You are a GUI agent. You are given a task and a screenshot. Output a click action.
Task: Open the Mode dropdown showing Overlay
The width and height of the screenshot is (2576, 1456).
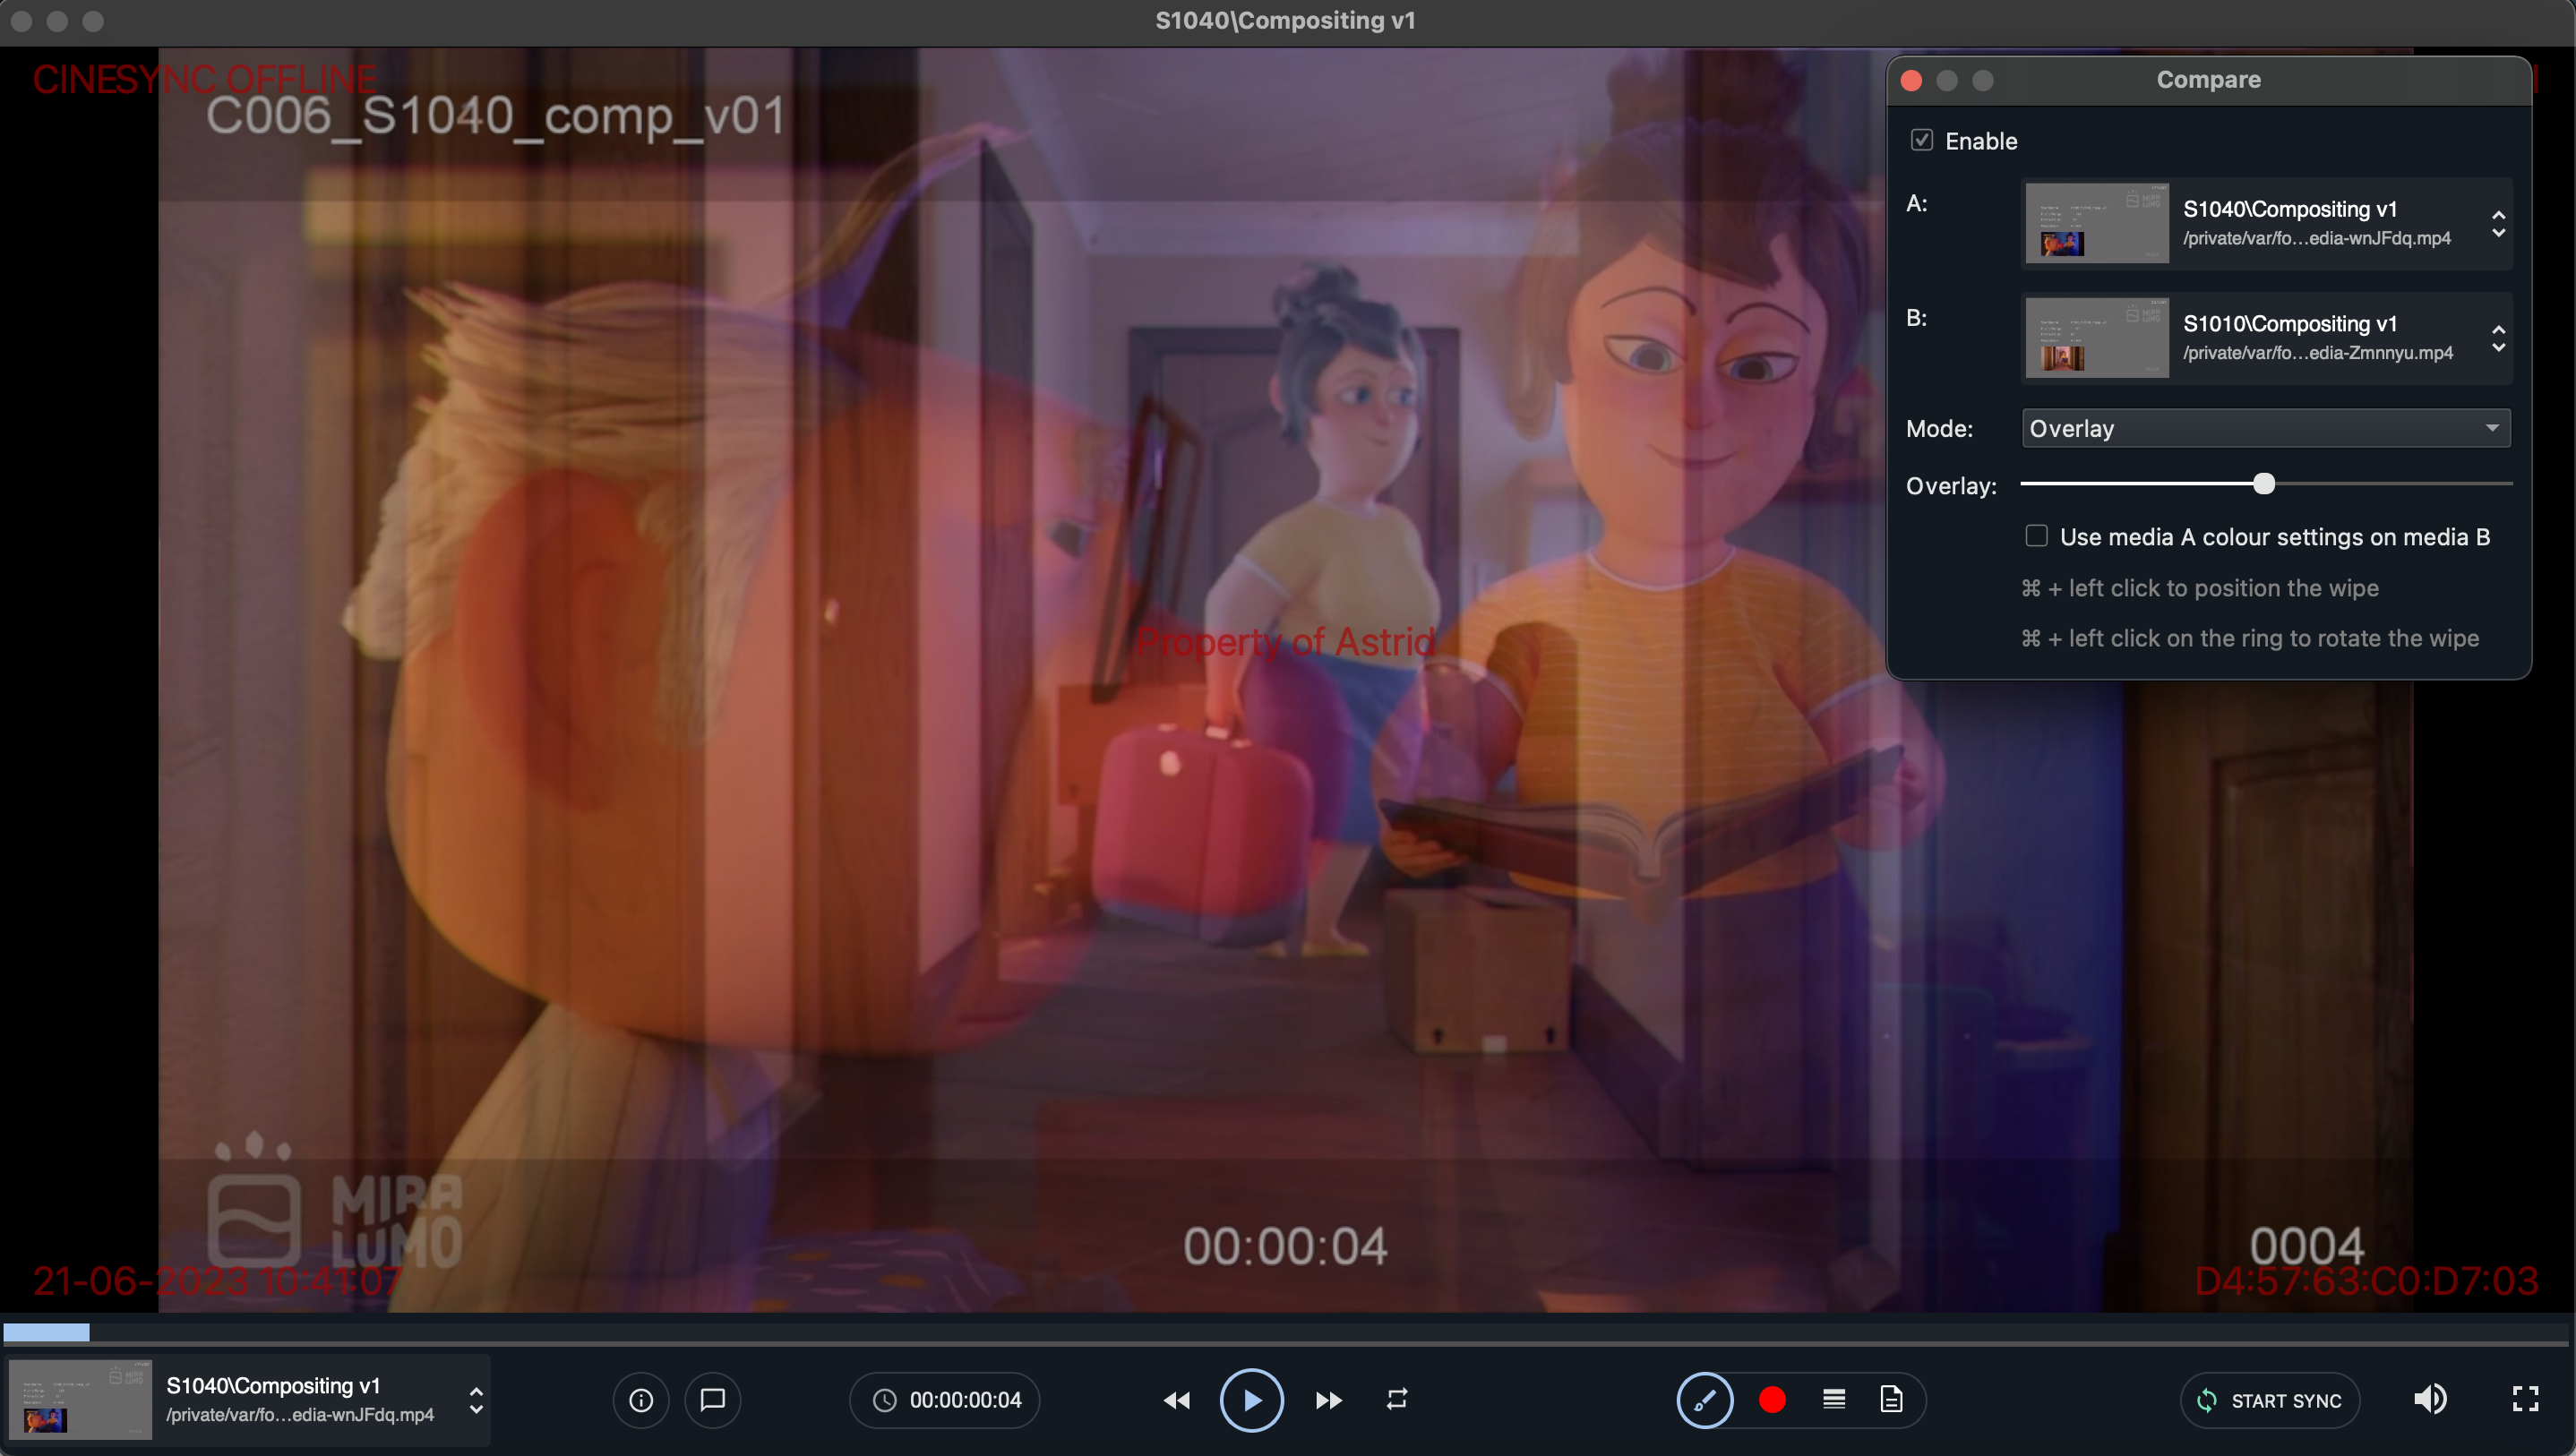[2265, 428]
